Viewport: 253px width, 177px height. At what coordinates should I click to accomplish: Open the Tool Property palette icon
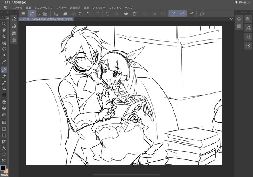point(14,26)
